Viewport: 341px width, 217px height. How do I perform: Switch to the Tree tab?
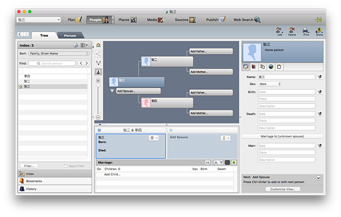[x=44, y=35]
